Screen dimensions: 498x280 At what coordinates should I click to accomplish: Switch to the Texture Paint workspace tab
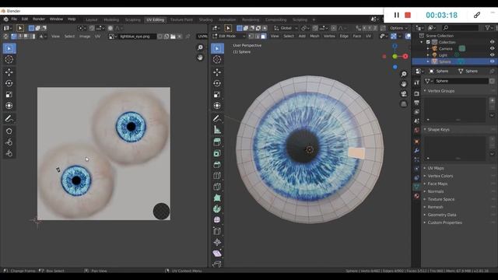coord(181,19)
